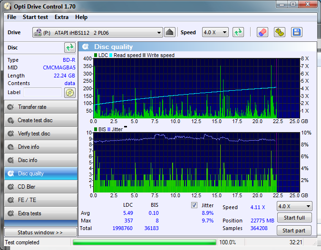Click the purple Jitter legend swatch
This screenshot has width=321, height=250.
109,129
